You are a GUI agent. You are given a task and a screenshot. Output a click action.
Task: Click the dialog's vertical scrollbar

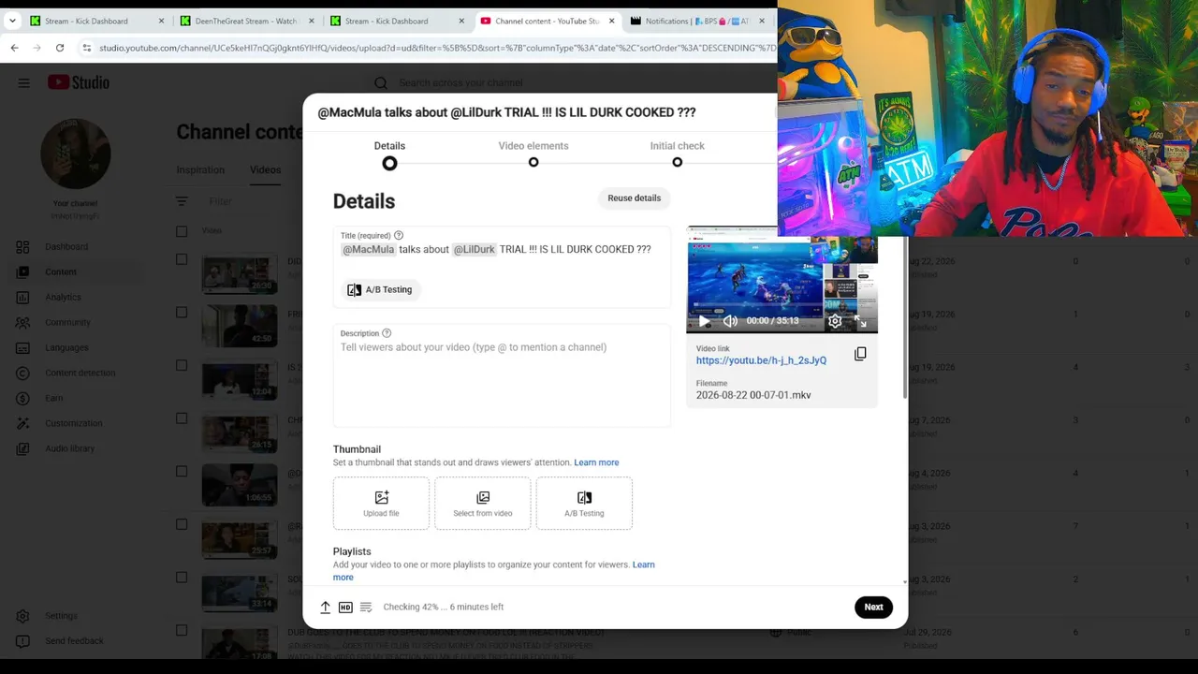[x=904, y=318]
